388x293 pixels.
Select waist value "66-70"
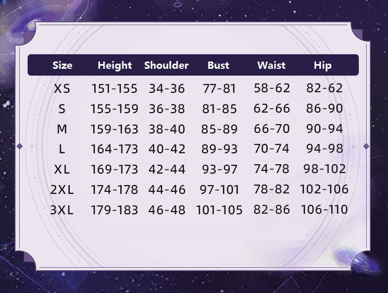(272, 129)
